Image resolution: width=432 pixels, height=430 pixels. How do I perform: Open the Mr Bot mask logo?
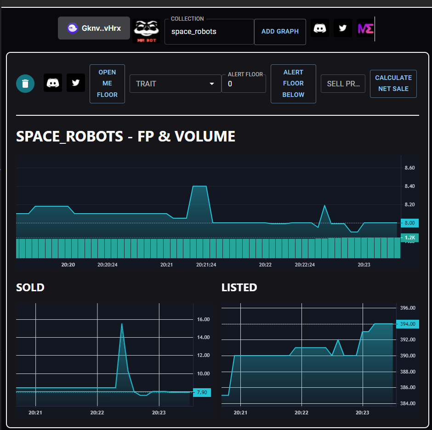pos(146,31)
